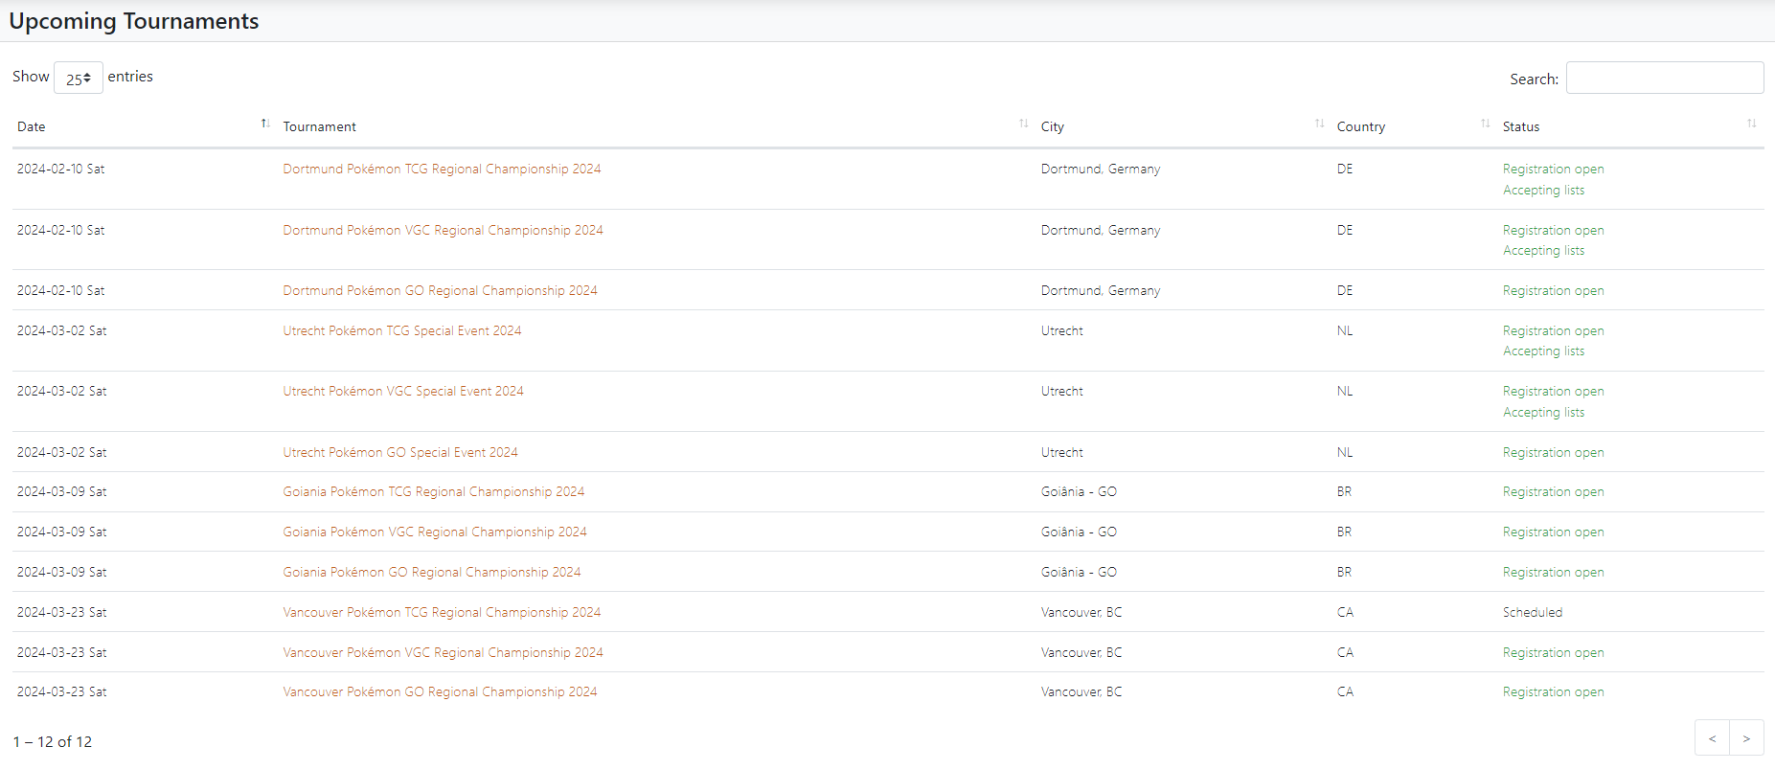Viewport: 1775px width, 770px height.
Task: Click sort arrows icon in City header
Action: [x=1319, y=124]
